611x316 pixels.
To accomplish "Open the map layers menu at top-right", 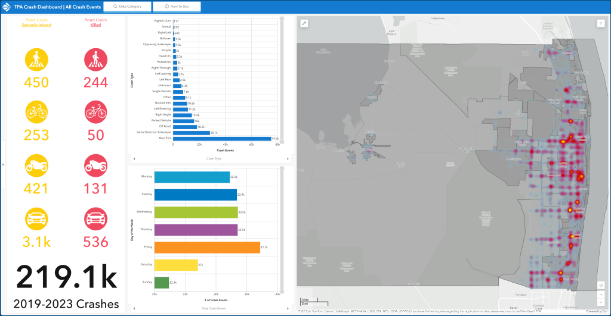I will [601, 24].
